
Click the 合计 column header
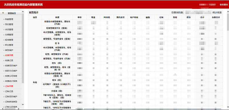pos(202,17)
